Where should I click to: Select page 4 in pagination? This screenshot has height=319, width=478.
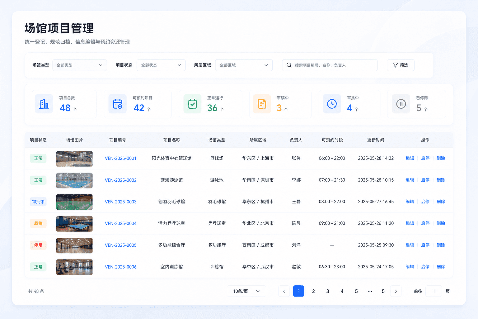342,291
